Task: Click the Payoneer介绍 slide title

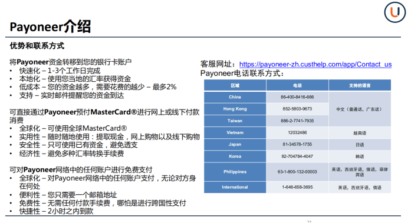Action: click(x=50, y=26)
